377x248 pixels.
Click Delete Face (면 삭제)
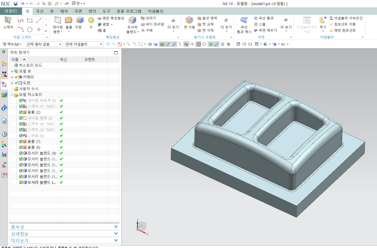[205, 31]
